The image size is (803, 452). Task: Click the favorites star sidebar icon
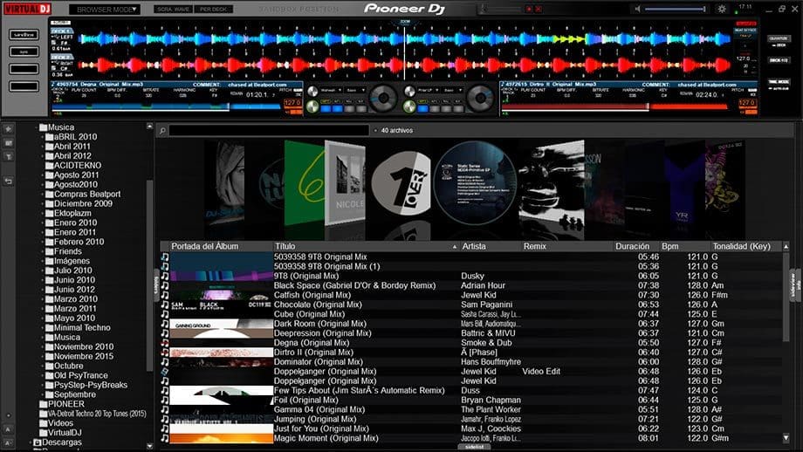pyautogui.click(x=8, y=129)
